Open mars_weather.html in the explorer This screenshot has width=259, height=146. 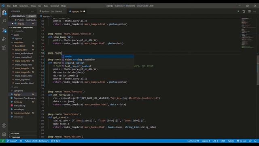click(x=24, y=83)
